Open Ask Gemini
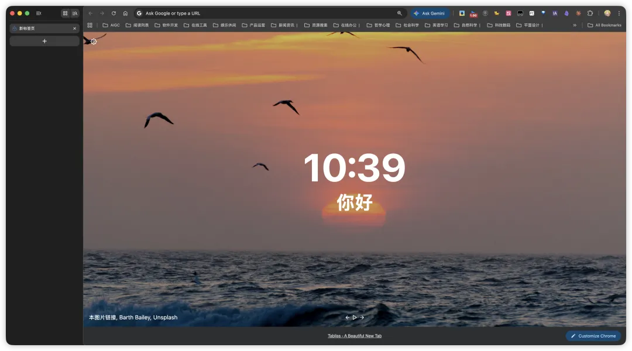 (x=430, y=13)
